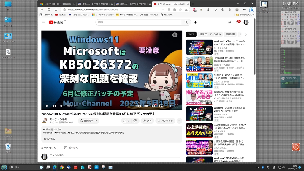The width and height of the screenshot is (304, 171).
Task: Dislike the video with thumbs down
Action: click(x=135, y=121)
